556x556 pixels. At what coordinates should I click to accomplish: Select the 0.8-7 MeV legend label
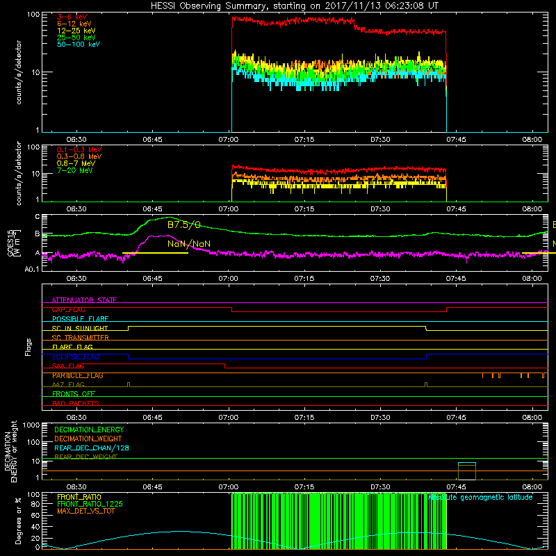[x=76, y=163]
